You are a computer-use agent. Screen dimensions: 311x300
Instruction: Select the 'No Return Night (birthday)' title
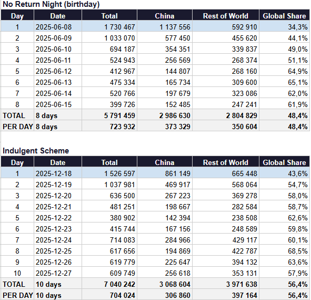[x=51, y=4]
